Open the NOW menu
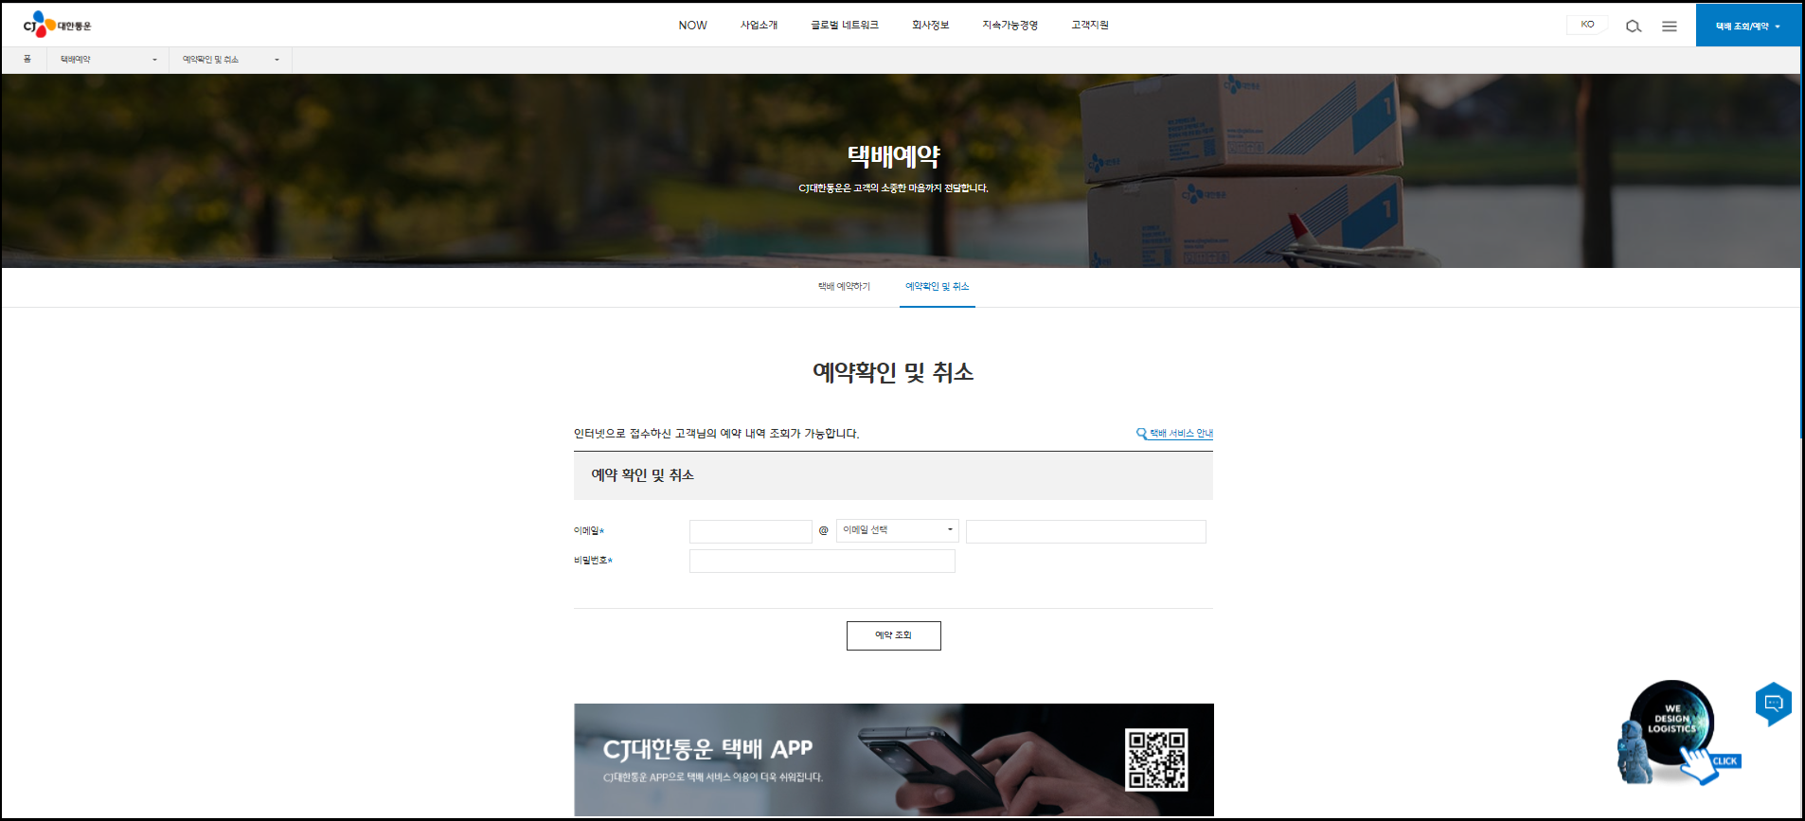 tap(692, 26)
